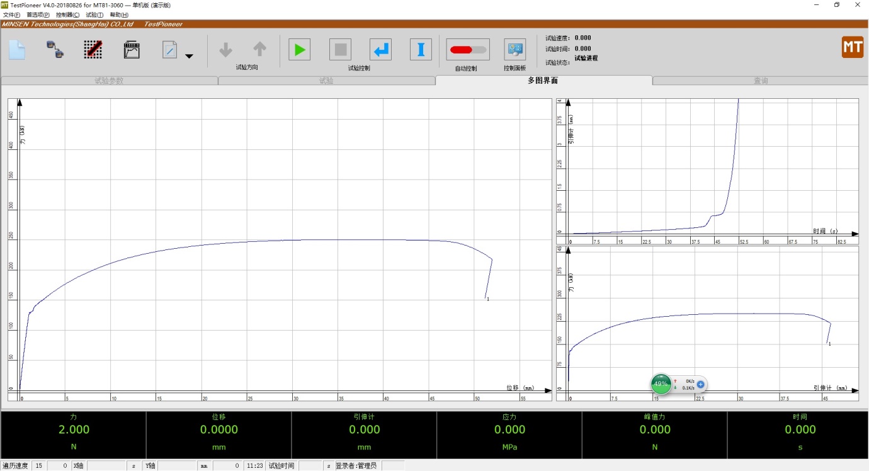Switch to the 试验参数 tab
869x471 pixels.
[109, 81]
